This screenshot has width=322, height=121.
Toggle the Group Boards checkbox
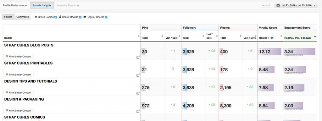coord(56,17)
